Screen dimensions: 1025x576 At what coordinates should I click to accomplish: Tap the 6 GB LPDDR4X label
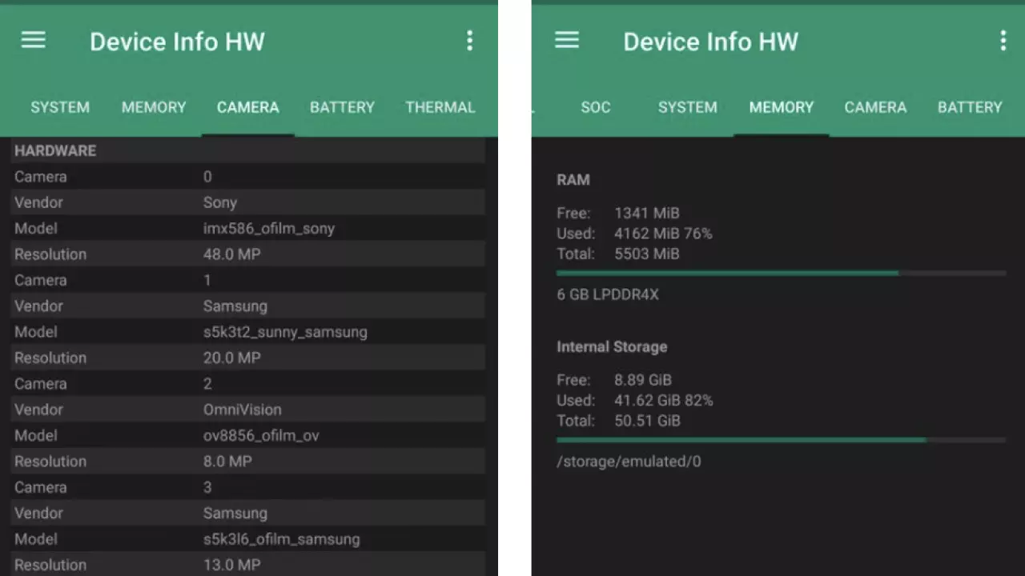pyautogui.click(x=608, y=294)
